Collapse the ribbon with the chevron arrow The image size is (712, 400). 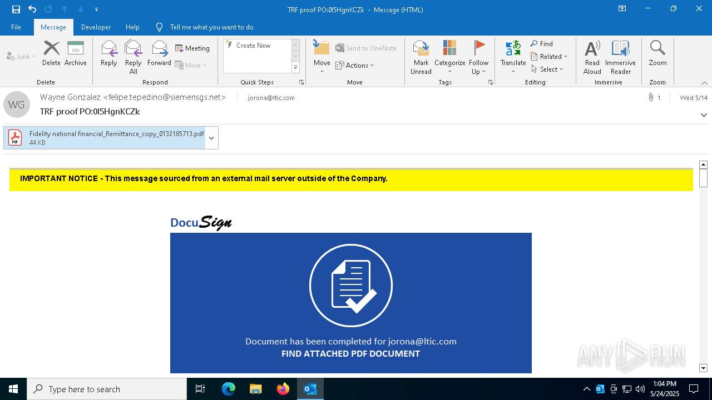(x=704, y=83)
